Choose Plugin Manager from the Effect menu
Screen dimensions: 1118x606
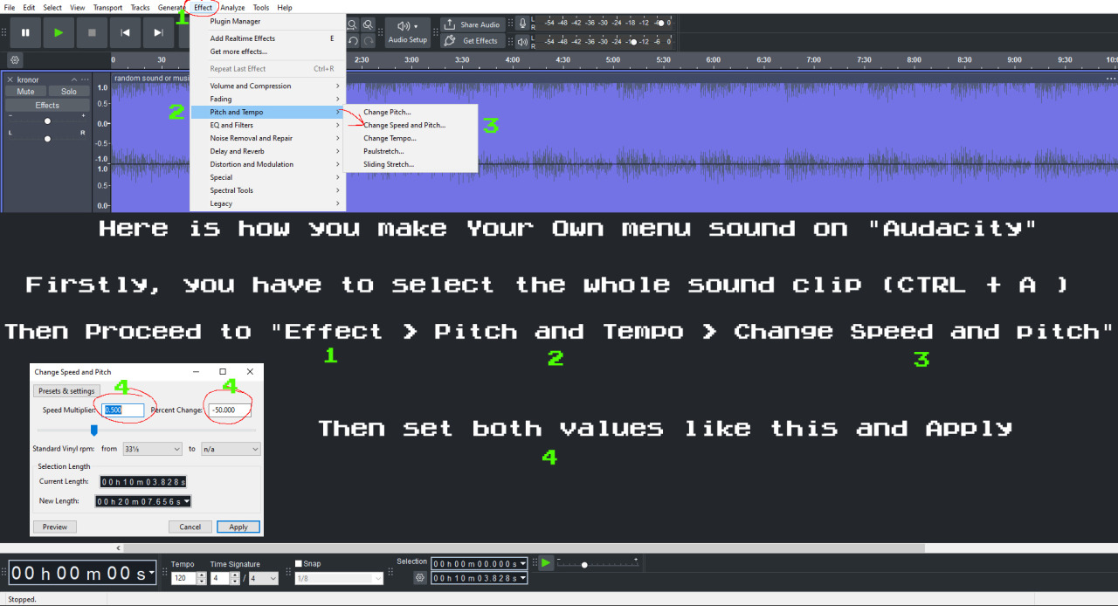pyautogui.click(x=268, y=21)
